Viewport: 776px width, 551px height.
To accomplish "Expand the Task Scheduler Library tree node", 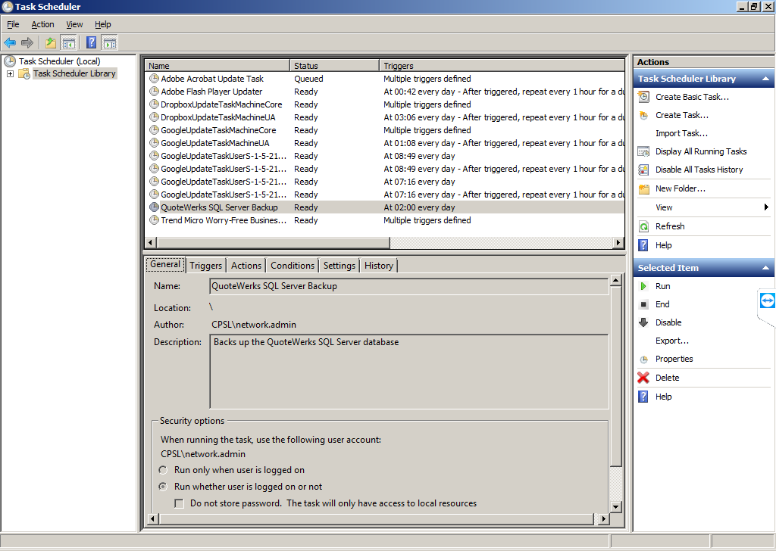I will tap(10, 73).
